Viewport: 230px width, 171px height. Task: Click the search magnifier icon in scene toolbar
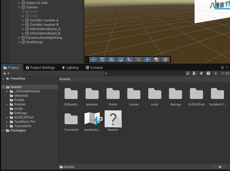[138, 60]
